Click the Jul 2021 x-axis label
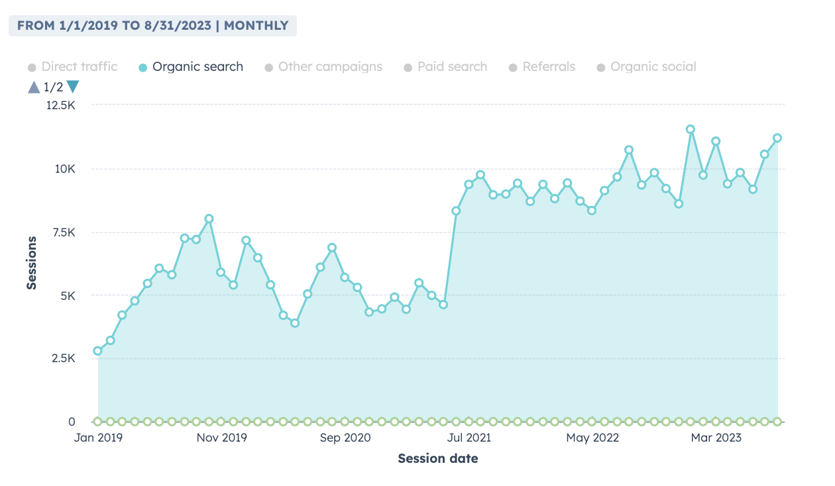Screen dimensions: 835x486 pyautogui.click(x=469, y=438)
